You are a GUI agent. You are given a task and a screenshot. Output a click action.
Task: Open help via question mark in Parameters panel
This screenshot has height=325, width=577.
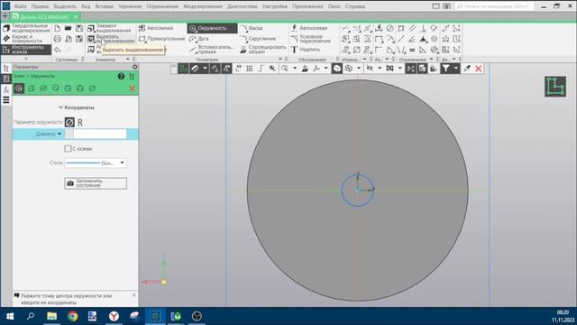pyautogui.click(x=121, y=76)
